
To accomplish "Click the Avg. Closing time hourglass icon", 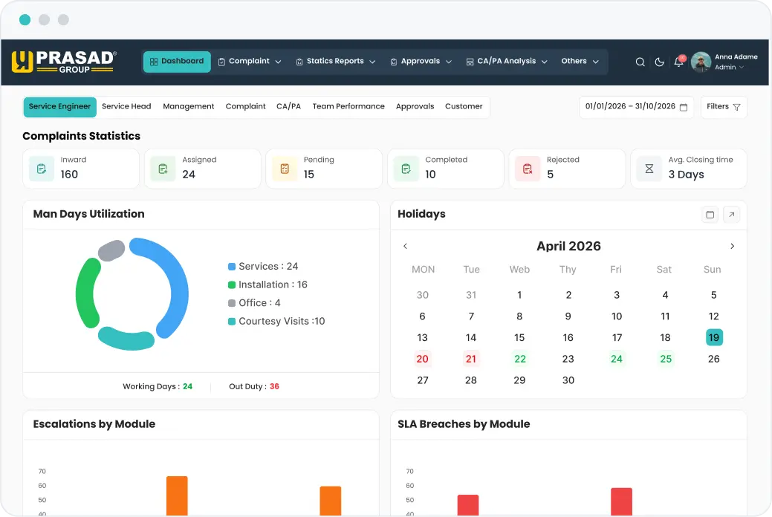I will point(649,169).
